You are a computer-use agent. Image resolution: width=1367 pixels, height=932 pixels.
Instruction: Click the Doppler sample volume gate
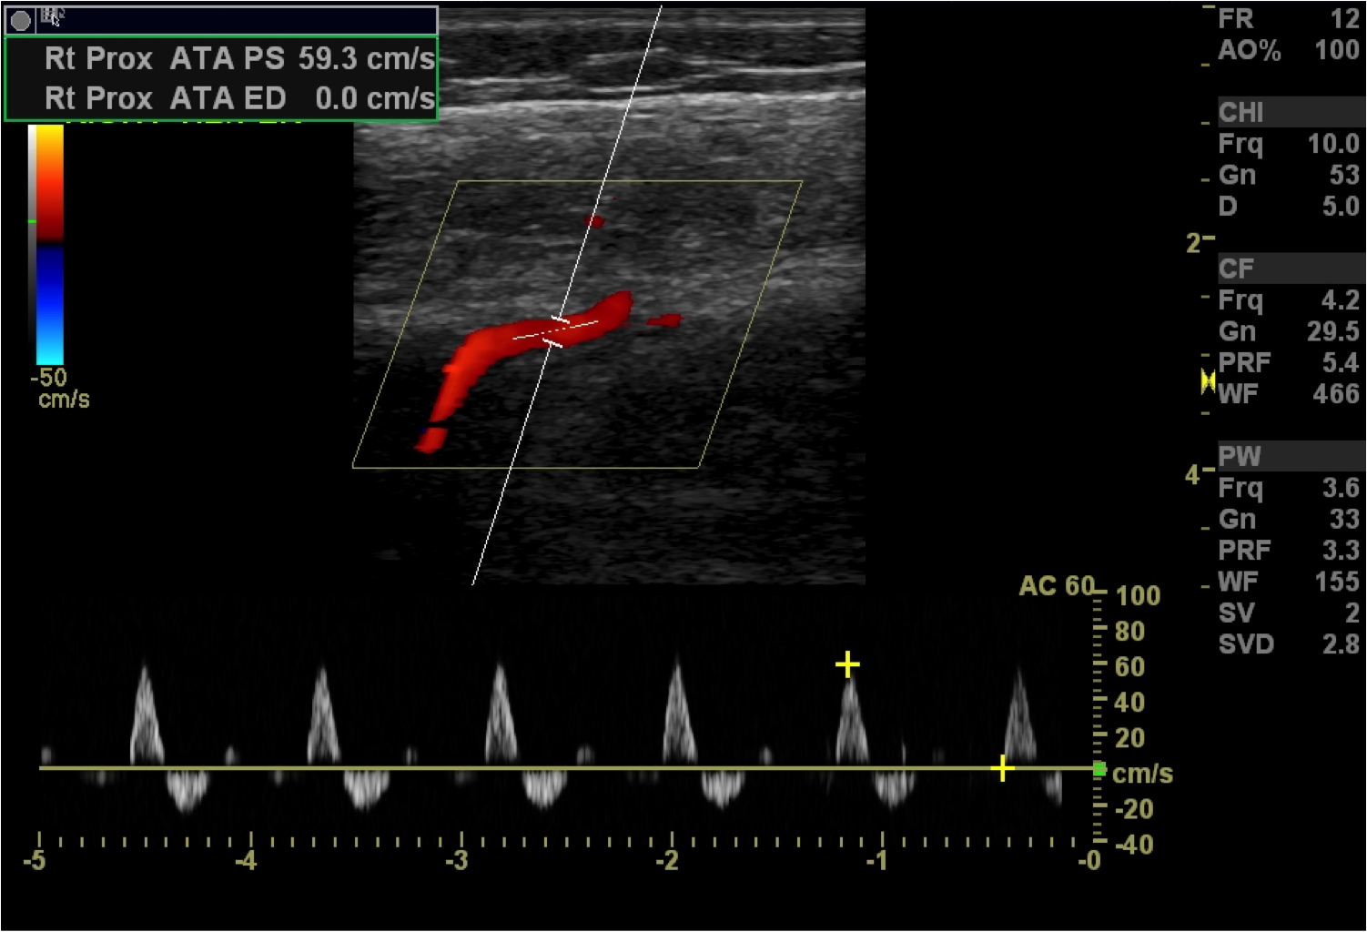tap(557, 331)
